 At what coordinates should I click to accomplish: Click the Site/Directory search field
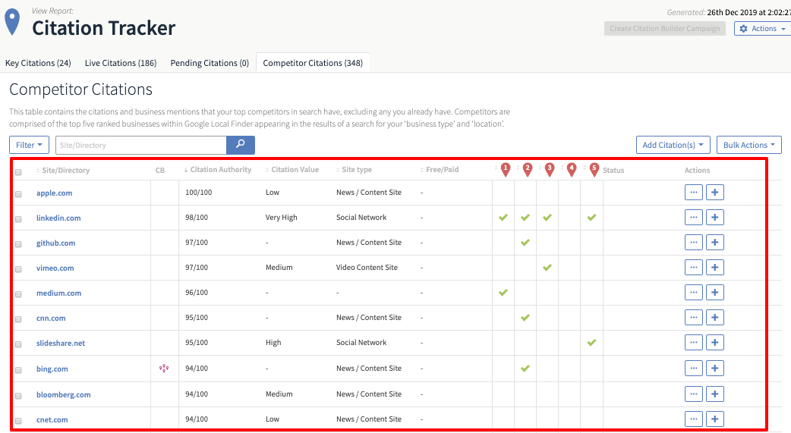coord(141,145)
